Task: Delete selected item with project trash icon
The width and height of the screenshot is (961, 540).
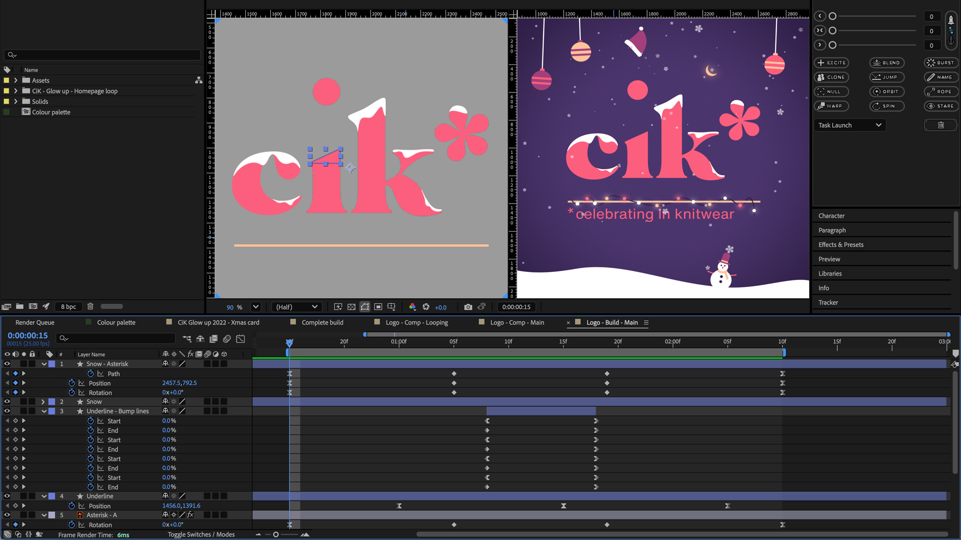Action: pos(90,306)
